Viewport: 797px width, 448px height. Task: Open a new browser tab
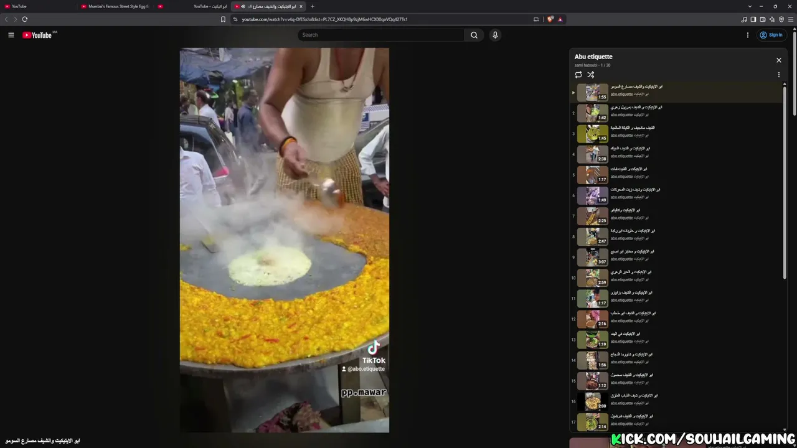pyautogui.click(x=313, y=6)
